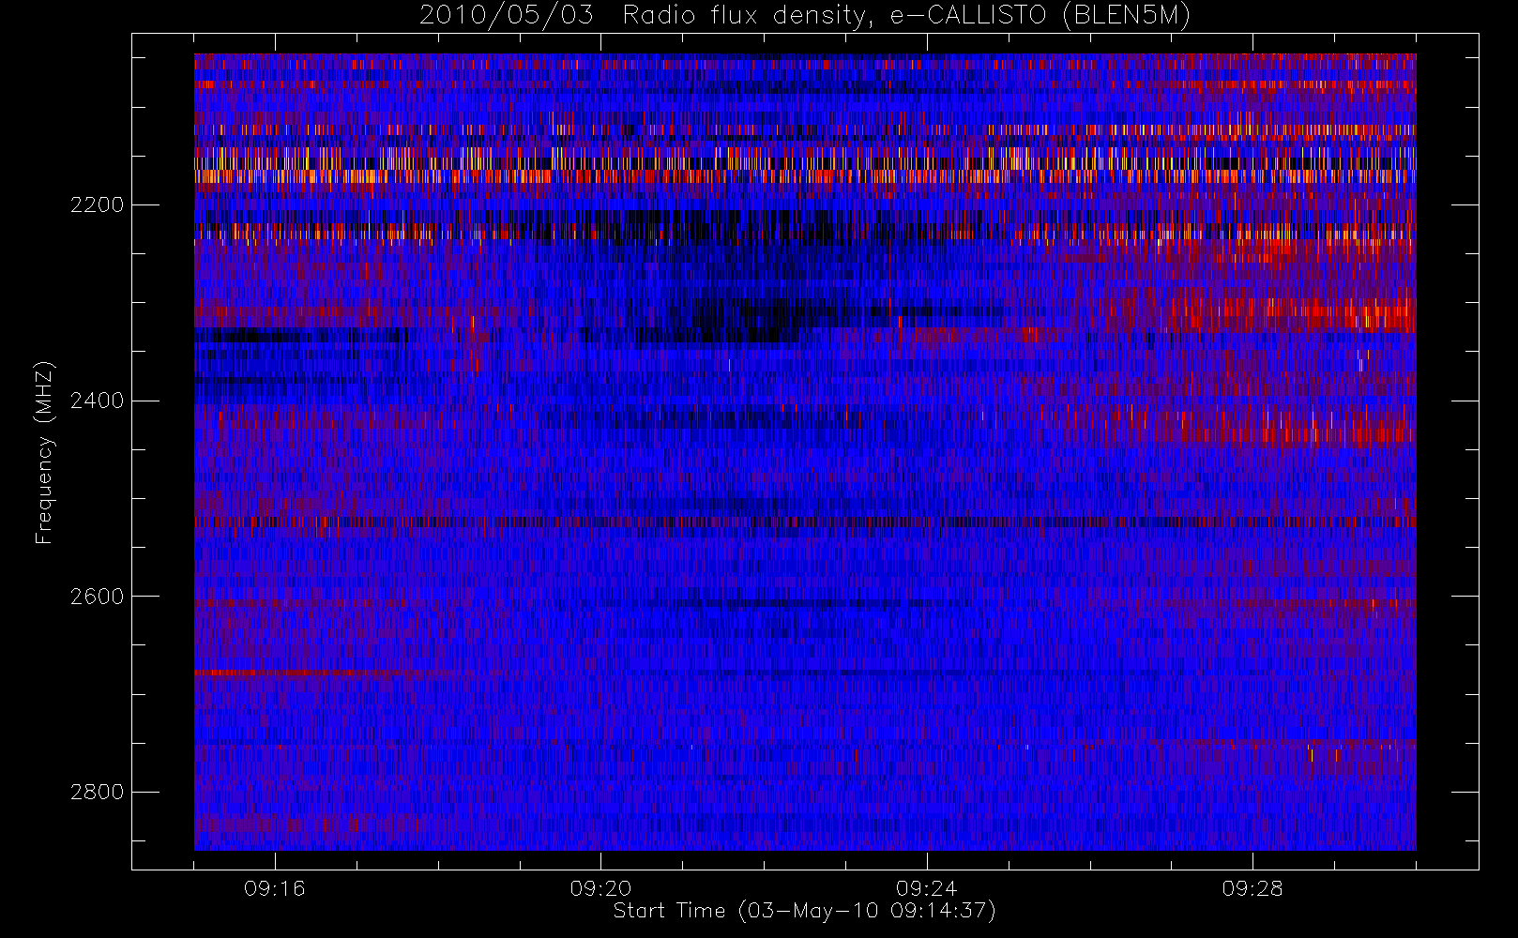The height and width of the screenshot is (938, 1518).
Task: Select the 2200 frequency axis label
Action: point(97,204)
